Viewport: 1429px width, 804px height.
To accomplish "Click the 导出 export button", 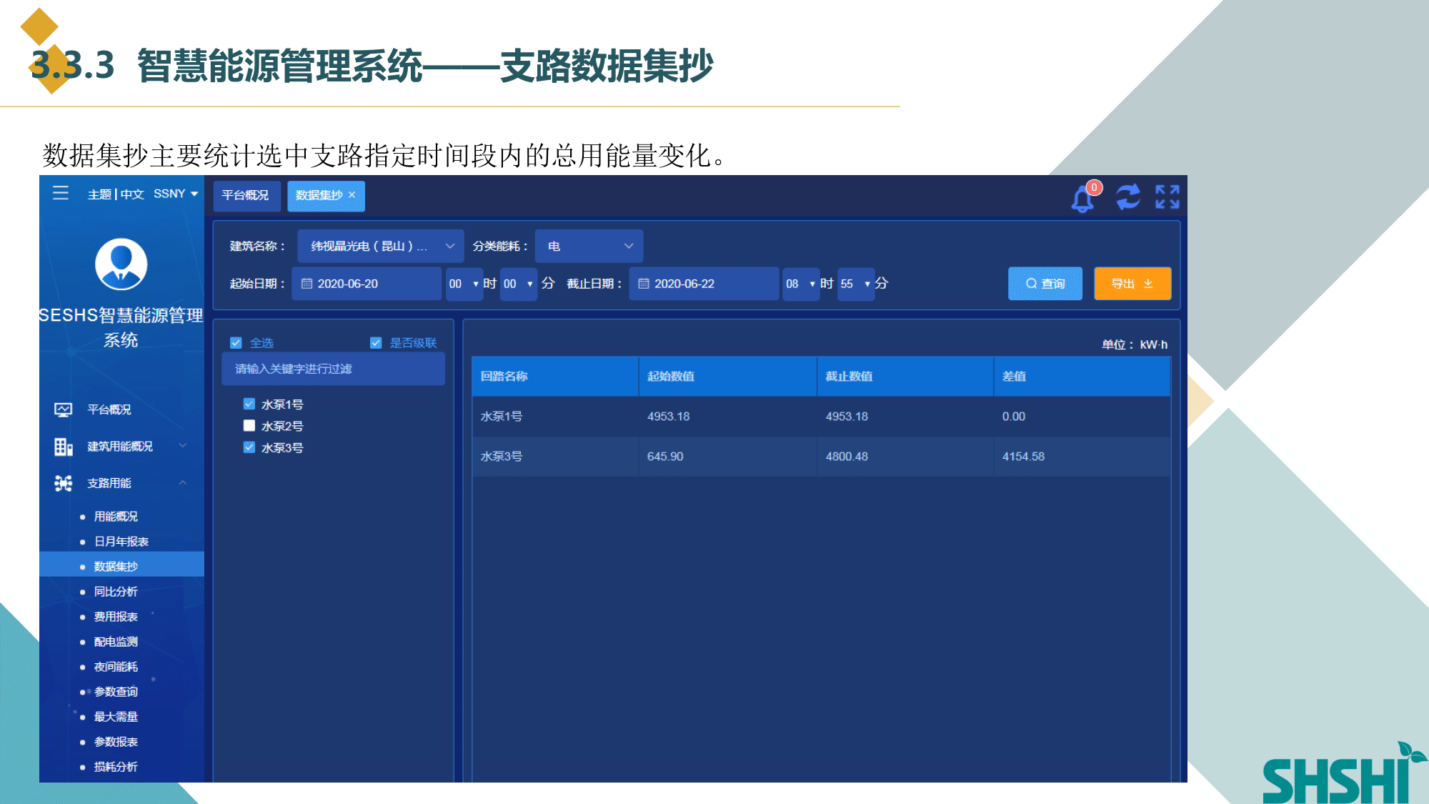I will pos(1132,284).
